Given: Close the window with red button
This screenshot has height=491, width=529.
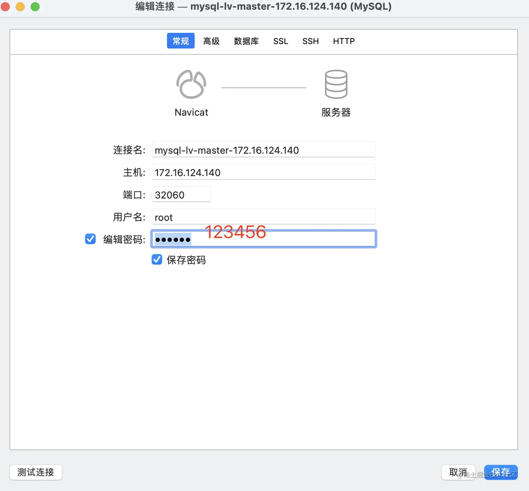Looking at the screenshot, I should pos(5,6).
